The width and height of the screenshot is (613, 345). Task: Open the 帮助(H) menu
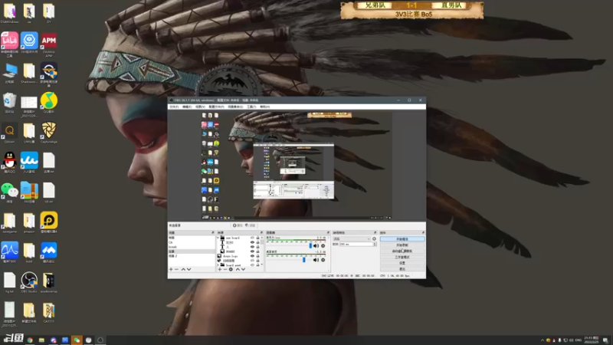click(x=264, y=107)
